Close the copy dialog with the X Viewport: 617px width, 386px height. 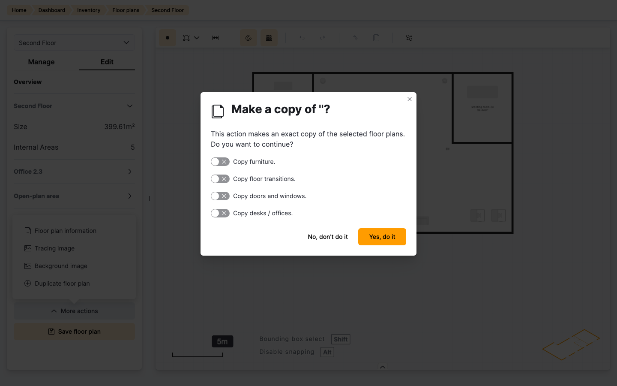410,99
